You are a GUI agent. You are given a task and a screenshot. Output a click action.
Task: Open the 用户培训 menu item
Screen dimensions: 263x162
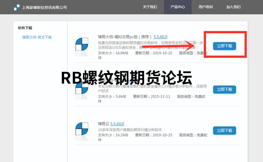pos(206,7)
